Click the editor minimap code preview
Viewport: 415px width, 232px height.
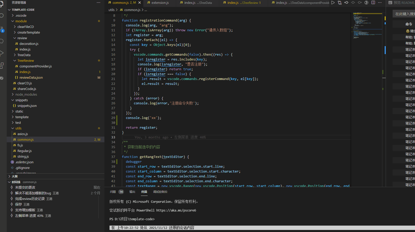coord(367,25)
